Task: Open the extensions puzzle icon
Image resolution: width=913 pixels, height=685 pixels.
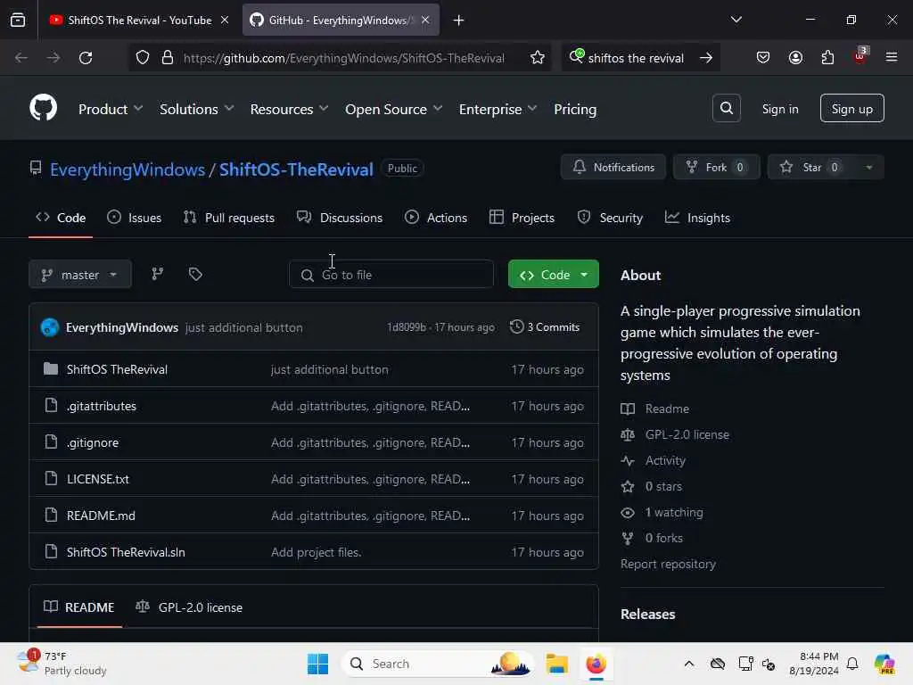Action: [827, 57]
